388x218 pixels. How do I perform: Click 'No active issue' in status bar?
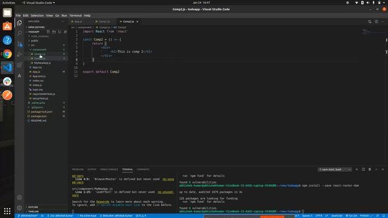(x=87, y=216)
